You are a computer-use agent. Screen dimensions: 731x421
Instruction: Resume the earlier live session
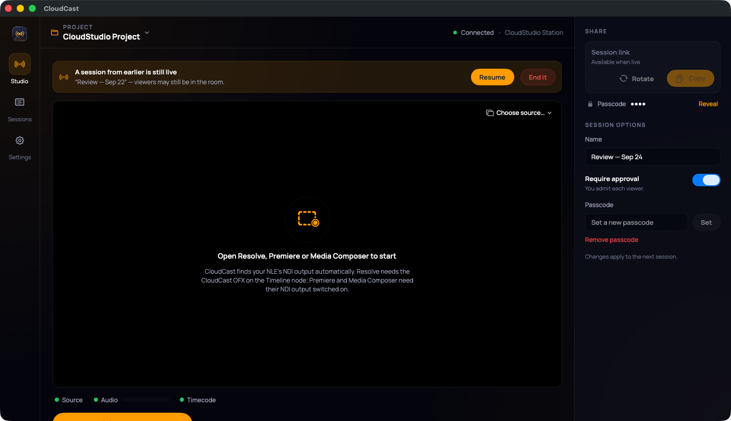click(x=492, y=77)
